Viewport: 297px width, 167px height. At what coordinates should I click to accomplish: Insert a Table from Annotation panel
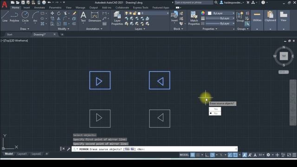point(104,24)
